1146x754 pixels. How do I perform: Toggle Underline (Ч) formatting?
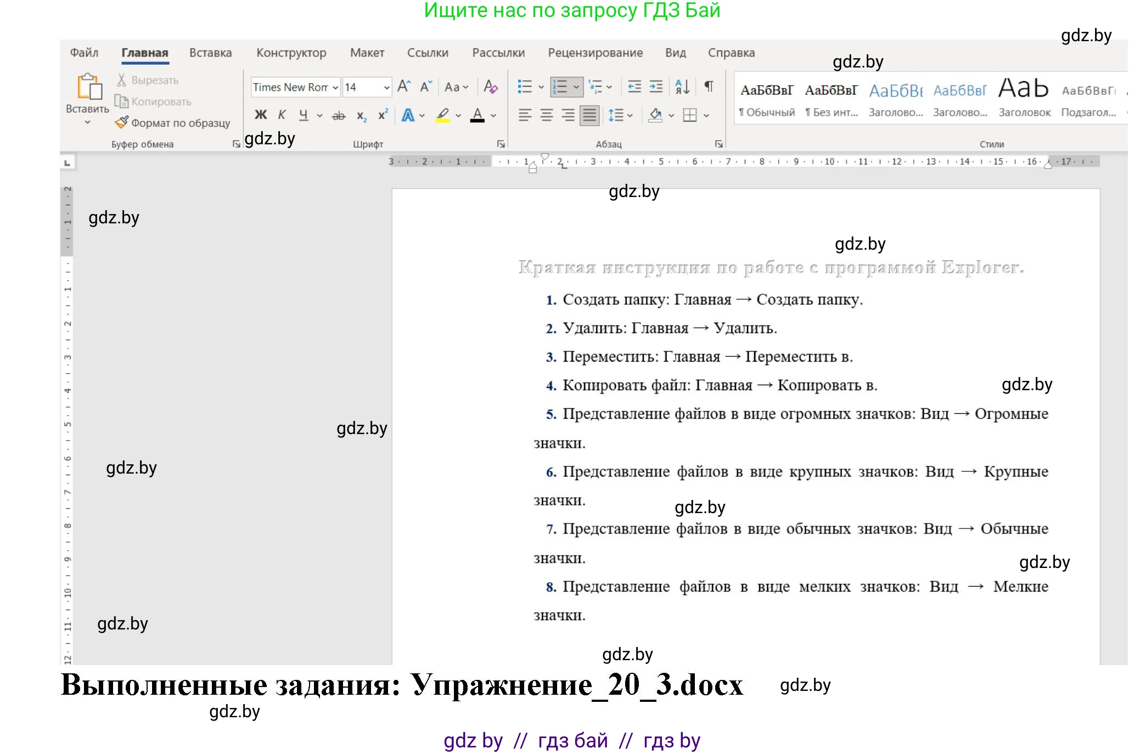click(304, 115)
